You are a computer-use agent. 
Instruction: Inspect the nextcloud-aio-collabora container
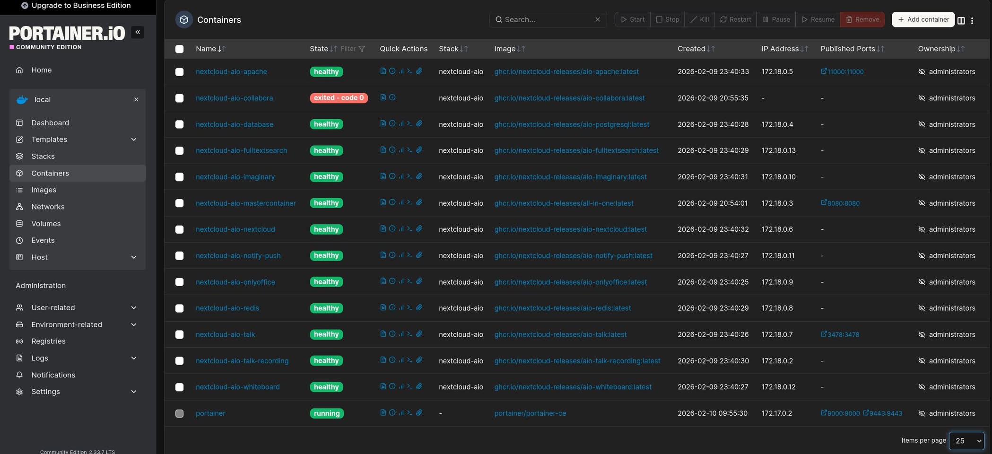(x=392, y=97)
